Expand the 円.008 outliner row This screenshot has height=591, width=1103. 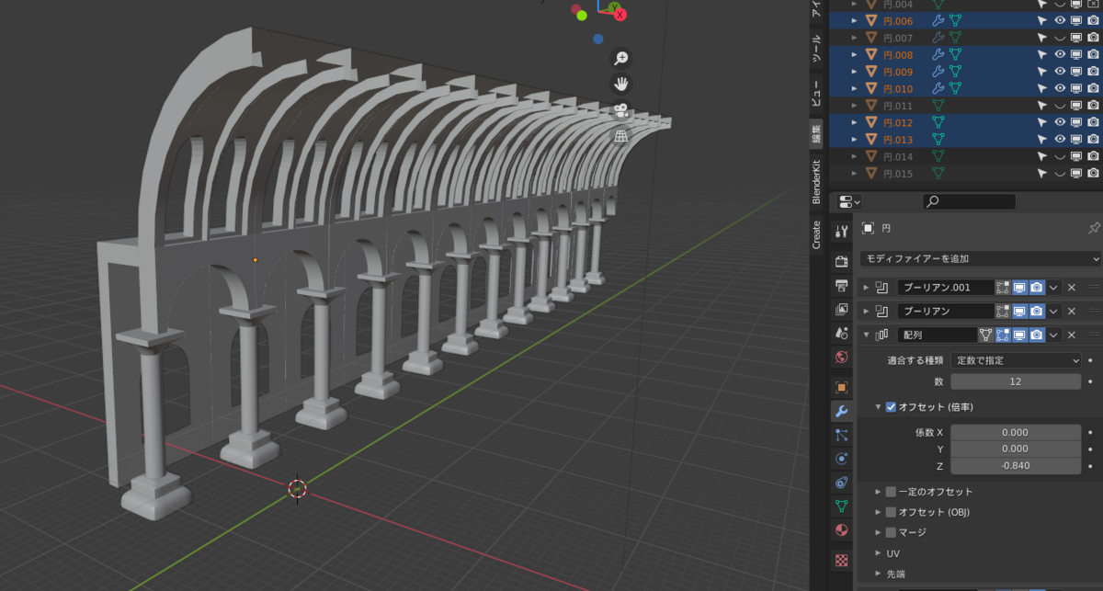click(x=854, y=55)
